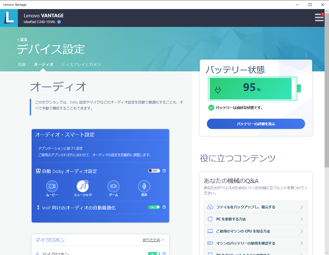Click the vertical scrollbar thumb
The width and height of the screenshot is (329, 255).
327,90
